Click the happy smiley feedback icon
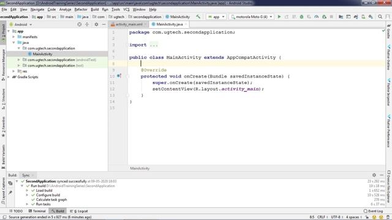The width and height of the screenshot is (392, 220). pos(374,218)
